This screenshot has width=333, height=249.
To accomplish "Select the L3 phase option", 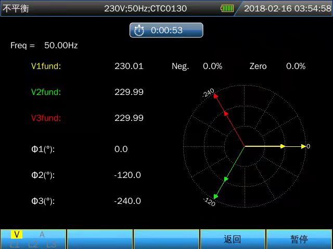I will (x=51, y=244).
